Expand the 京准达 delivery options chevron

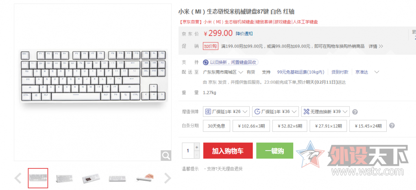377,72
